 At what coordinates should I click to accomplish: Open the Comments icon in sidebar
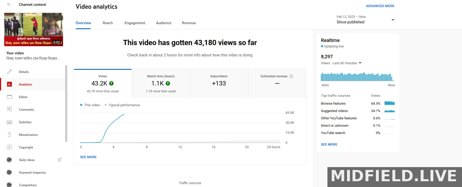pyautogui.click(x=10, y=109)
